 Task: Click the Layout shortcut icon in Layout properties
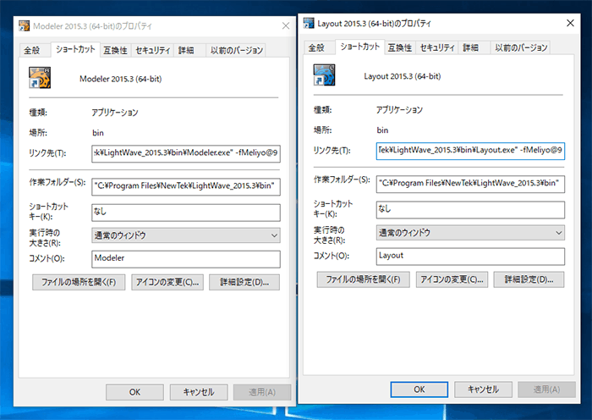[324, 75]
